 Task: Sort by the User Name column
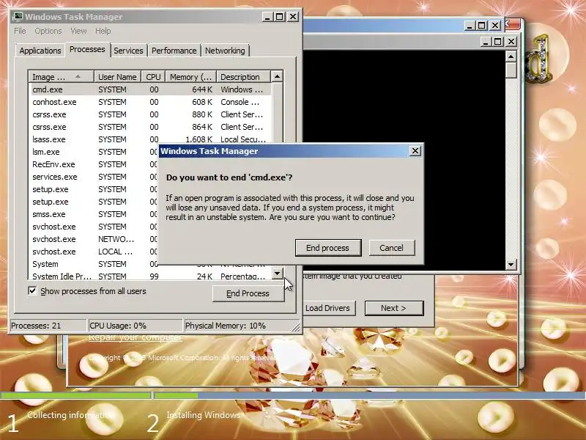point(117,77)
